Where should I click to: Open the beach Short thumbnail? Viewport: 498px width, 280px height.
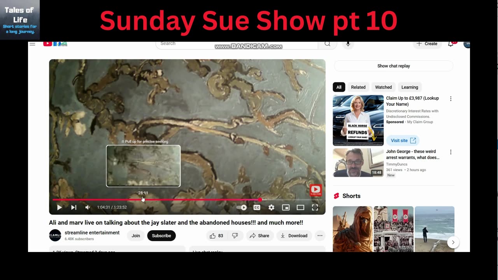point(435,229)
